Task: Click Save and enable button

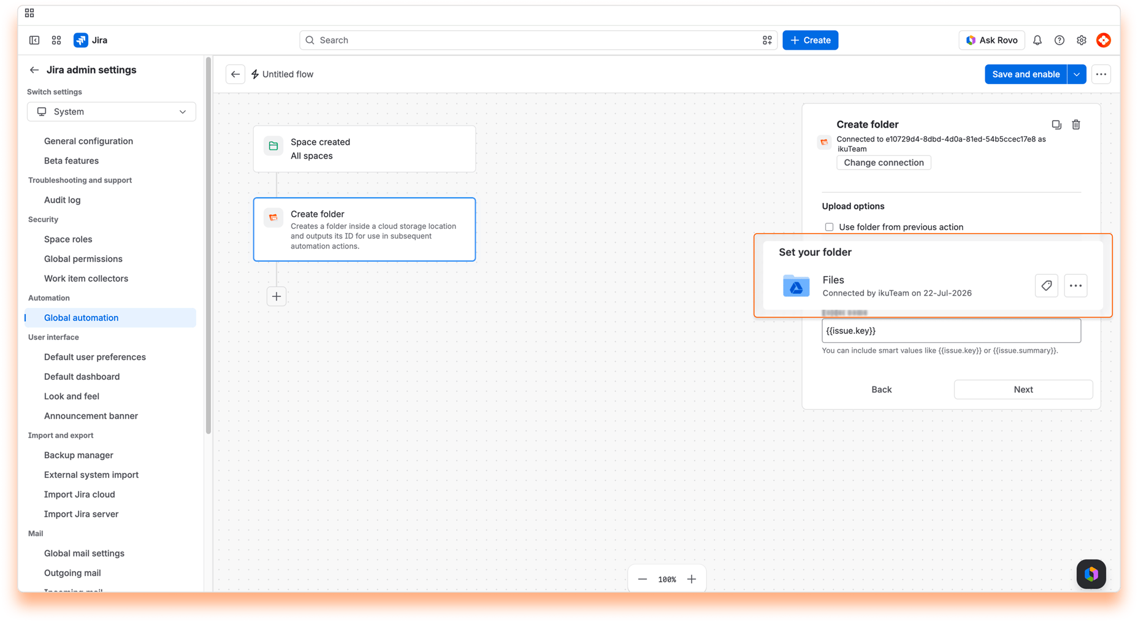Action: pyautogui.click(x=1025, y=74)
